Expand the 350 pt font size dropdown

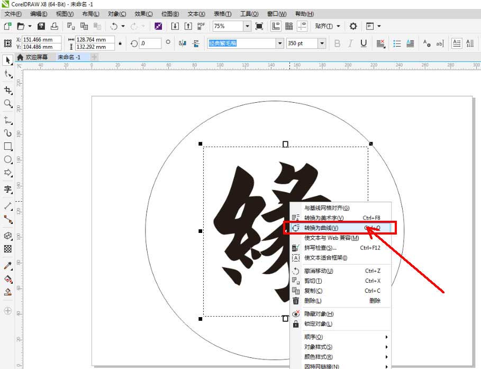pos(322,43)
